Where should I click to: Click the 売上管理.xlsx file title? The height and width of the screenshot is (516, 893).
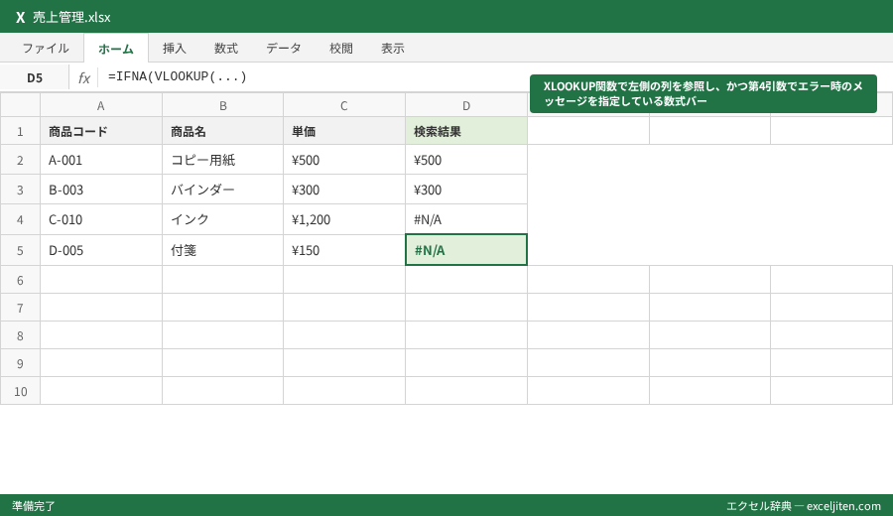point(71,17)
